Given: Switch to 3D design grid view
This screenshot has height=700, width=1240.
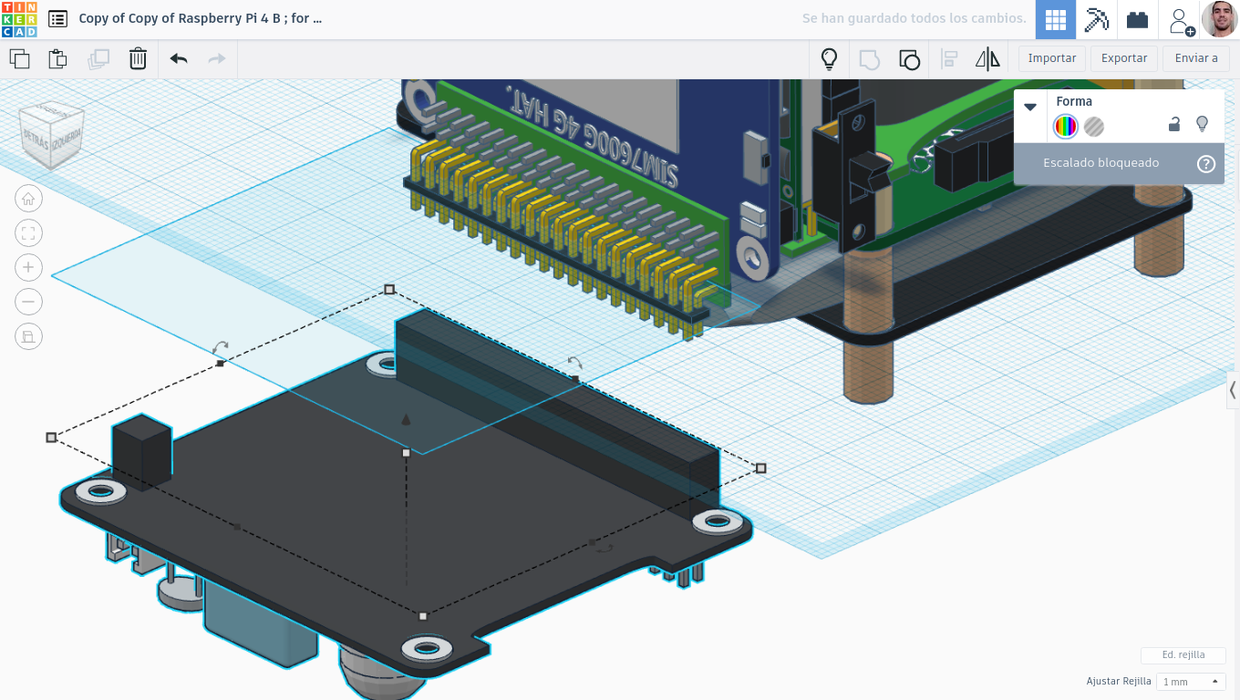Looking at the screenshot, I should [1056, 19].
